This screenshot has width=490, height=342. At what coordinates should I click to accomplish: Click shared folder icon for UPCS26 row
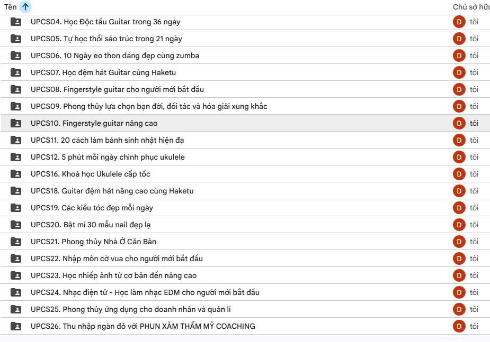point(16,326)
